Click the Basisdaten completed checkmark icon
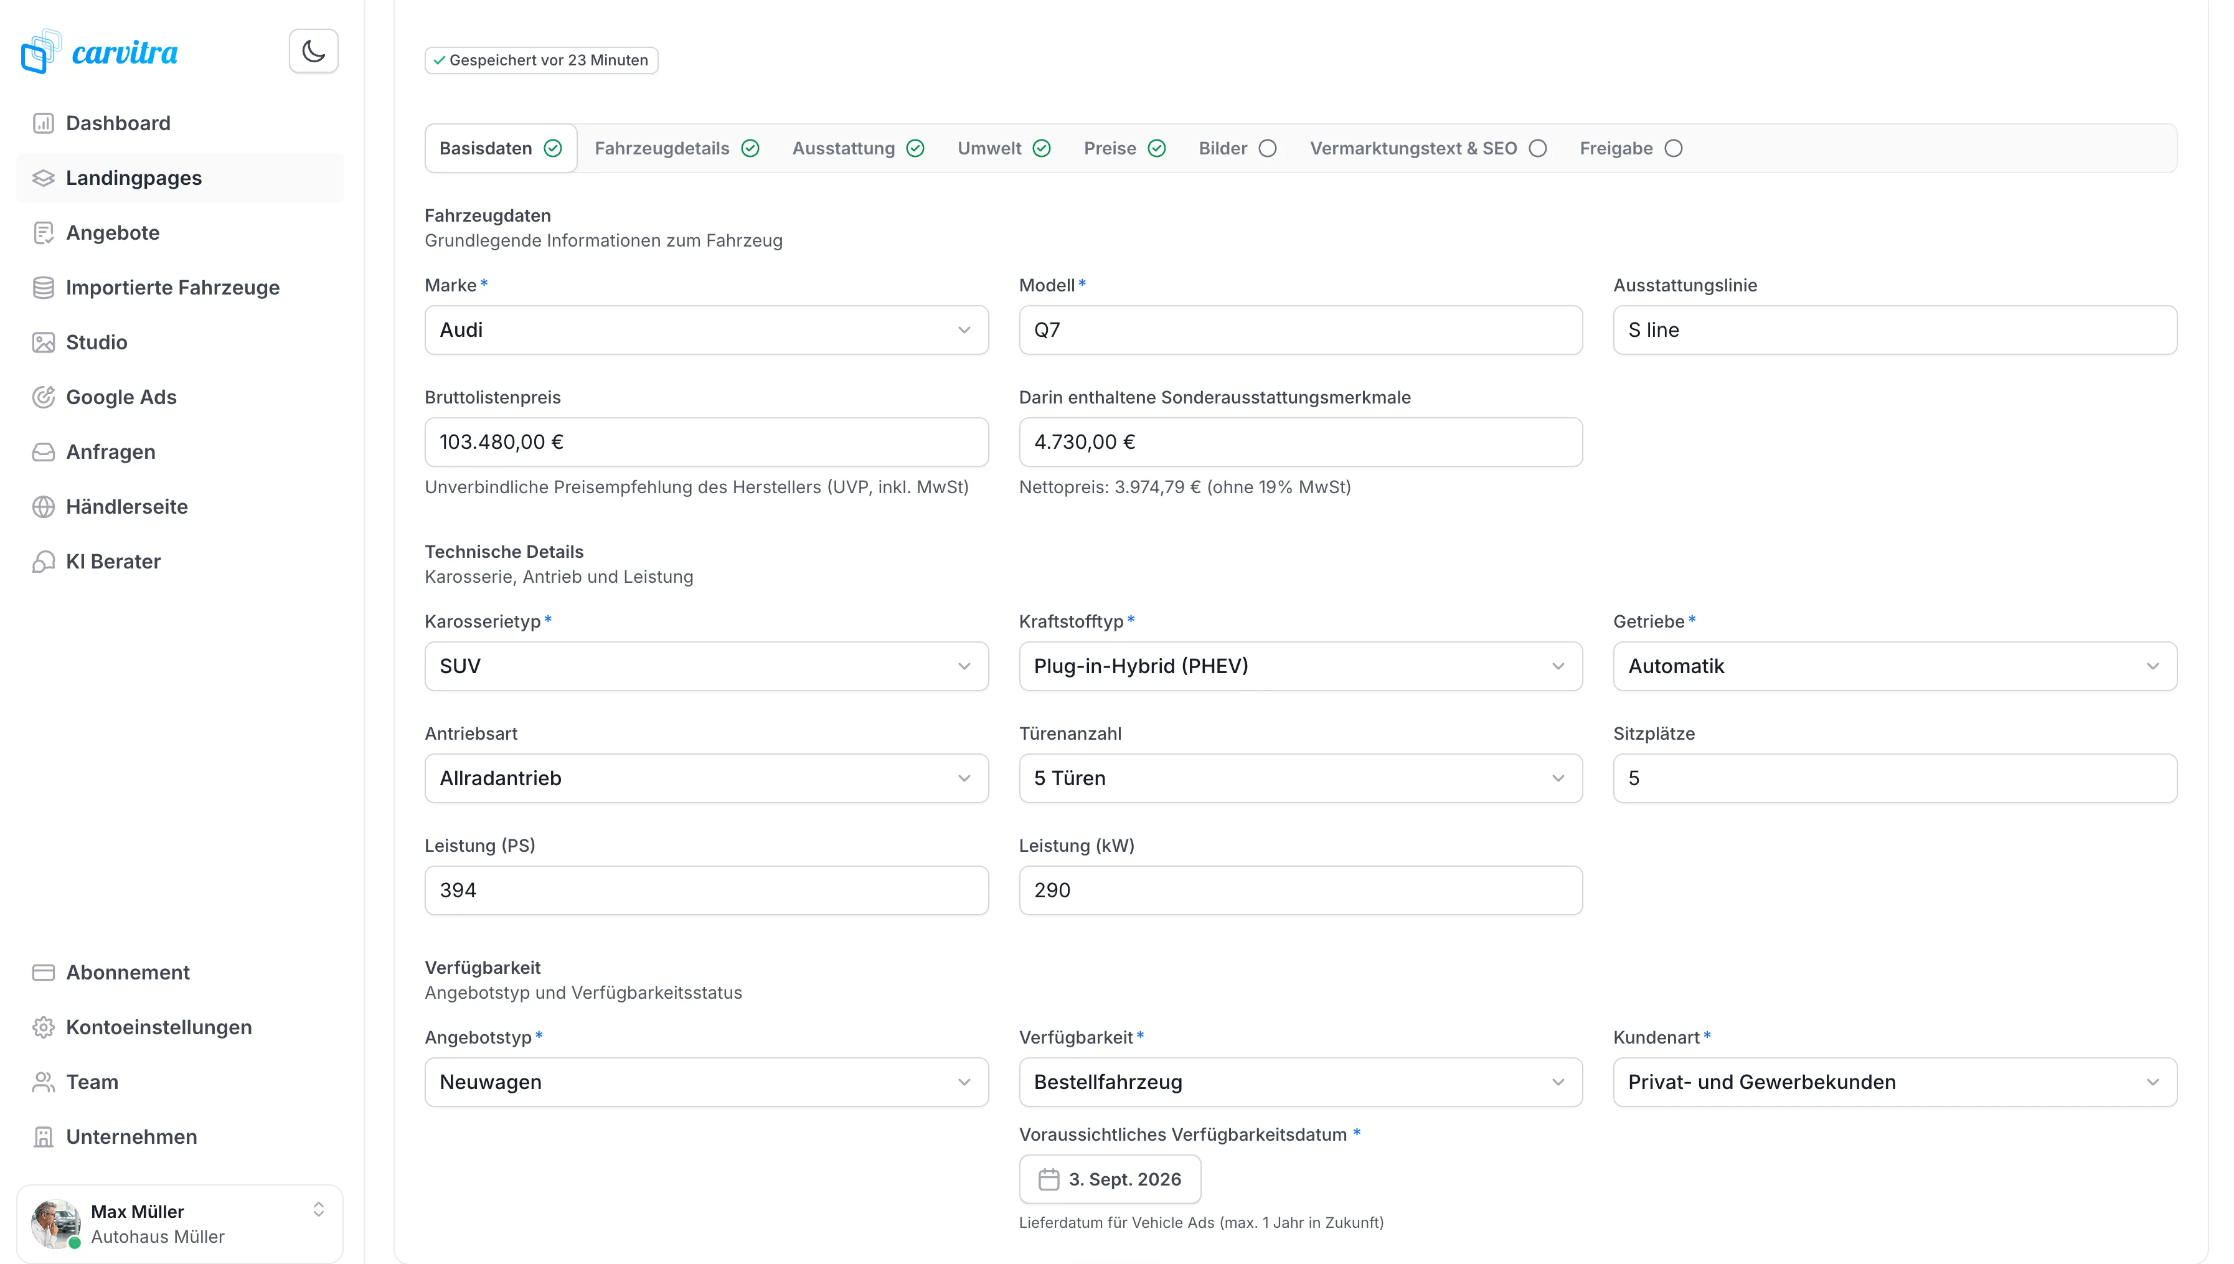The width and height of the screenshot is (2234, 1264). coord(553,148)
